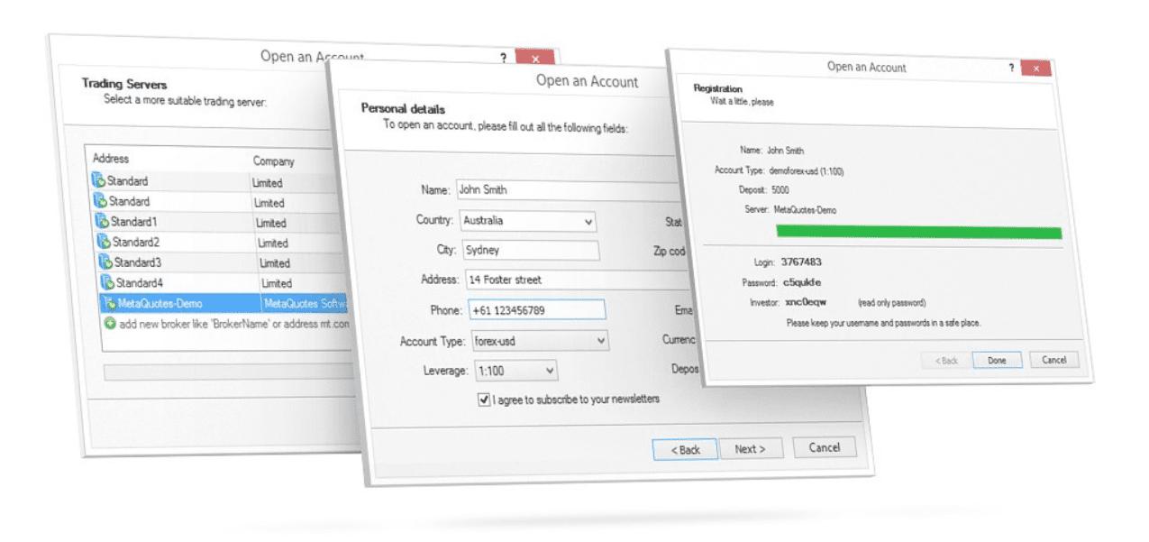The image size is (1149, 542).
Task: Sort the server list by Address column
Action: [x=111, y=159]
